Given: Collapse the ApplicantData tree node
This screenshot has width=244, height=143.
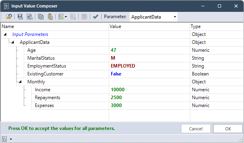Looking at the screenshot, I should tap(13, 42).
